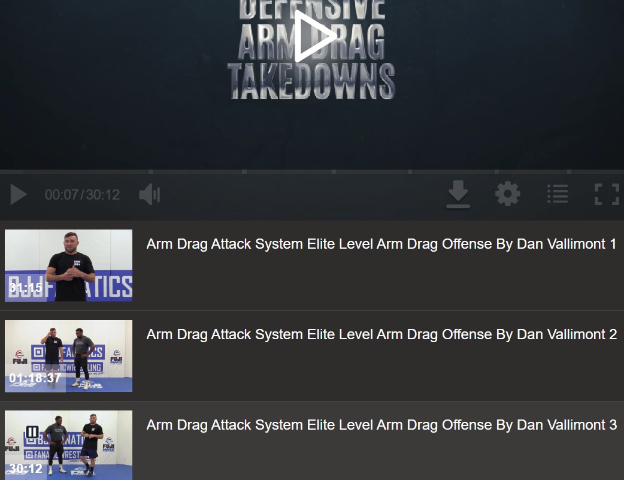Viewport: 624px width, 480px height.
Task: Click the total time 30:12 in control bar
Action: [103, 195]
